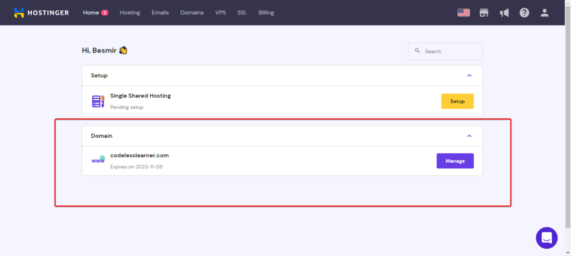Image resolution: width=571 pixels, height=256 pixels.
Task: Collapse the Setup section chevron
Action: coord(470,75)
